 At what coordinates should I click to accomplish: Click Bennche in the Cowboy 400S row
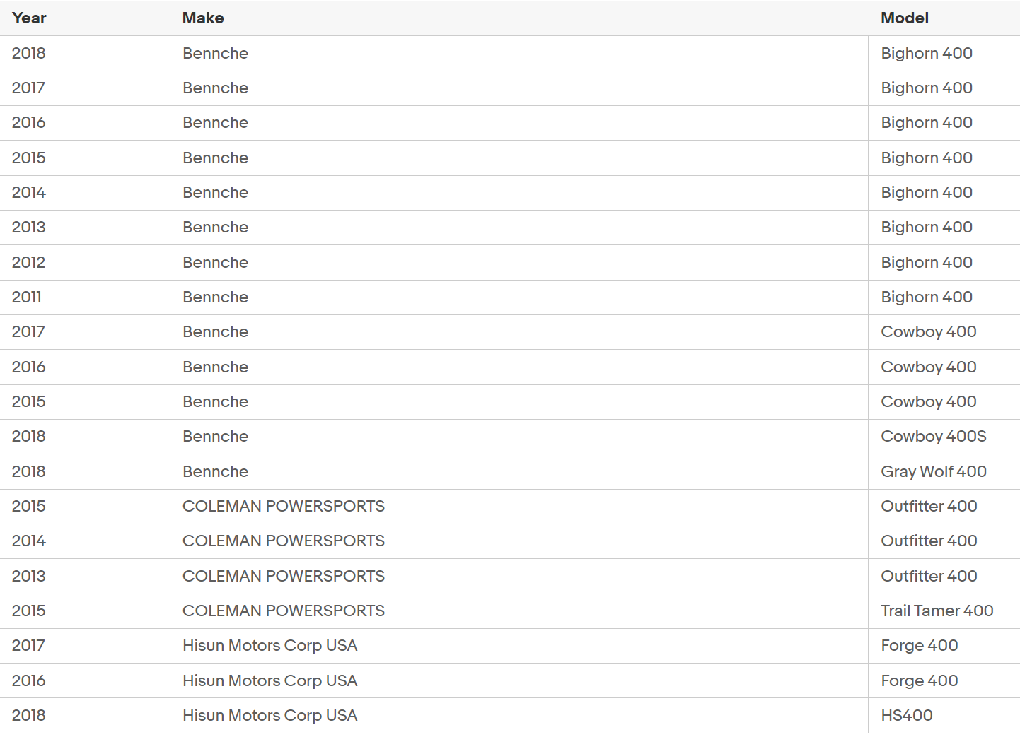(216, 436)
